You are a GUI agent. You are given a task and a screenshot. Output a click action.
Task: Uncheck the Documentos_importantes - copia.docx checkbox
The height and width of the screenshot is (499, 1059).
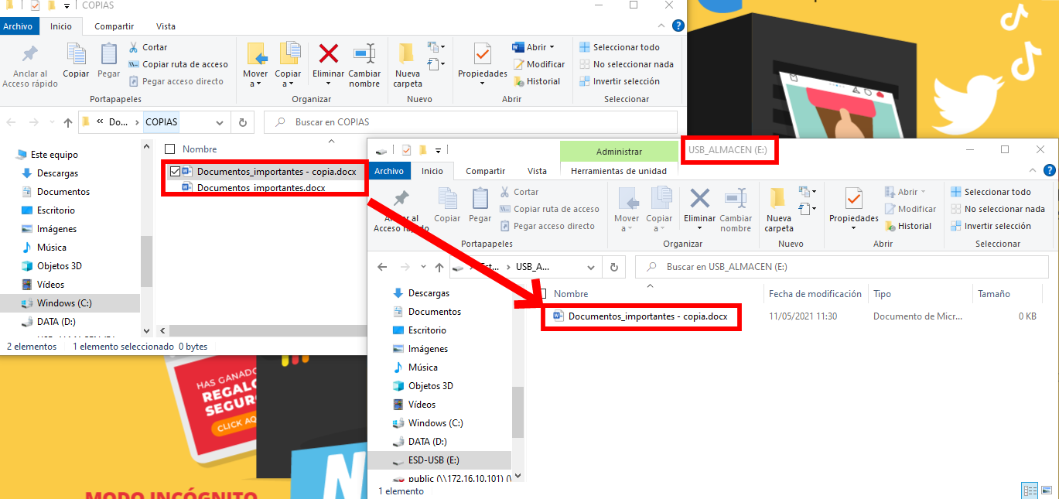pyautogui.click(x=175, y=172)
